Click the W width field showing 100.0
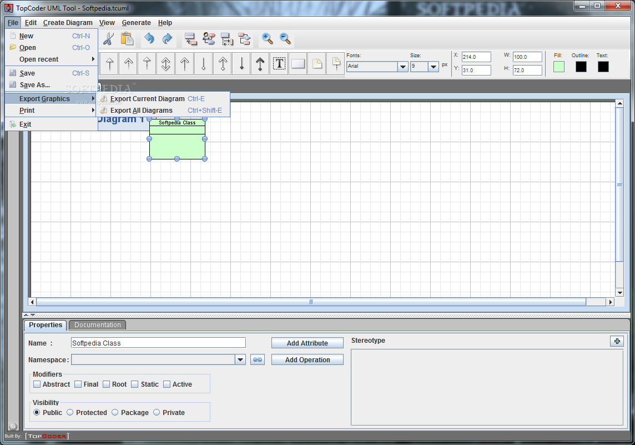The height and width of the screenshot is (445, 635). [x=527, y=57]
